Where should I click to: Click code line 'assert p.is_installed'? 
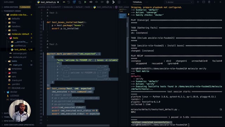[x=65, y=29]
